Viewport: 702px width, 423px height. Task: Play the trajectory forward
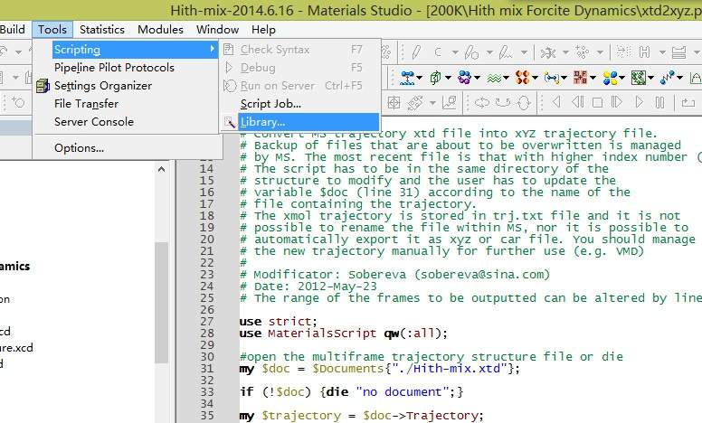[640, 102]
